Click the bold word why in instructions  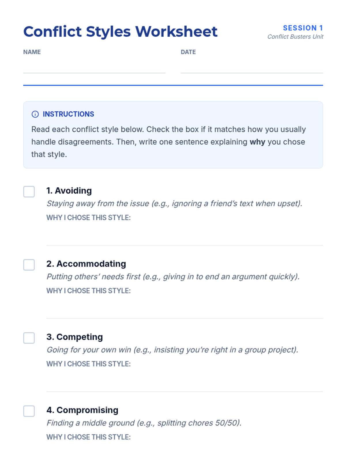tap(257, 142)
